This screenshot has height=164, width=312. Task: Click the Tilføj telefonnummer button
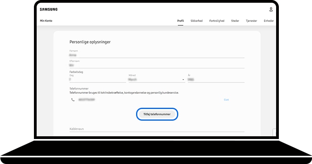point(157,114)
